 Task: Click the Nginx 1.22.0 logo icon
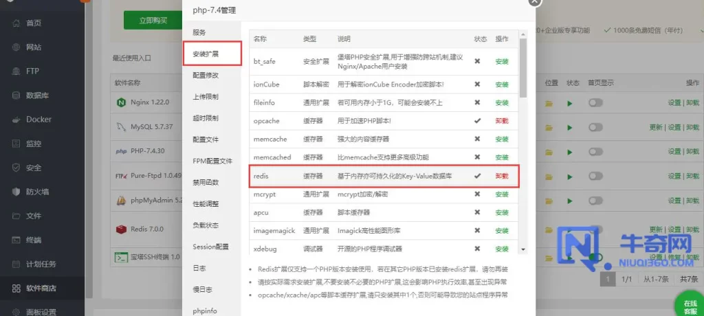(x=121, y=103)
